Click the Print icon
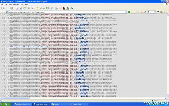This screenshot has height=106, width=169. click(x=57, y=8)
